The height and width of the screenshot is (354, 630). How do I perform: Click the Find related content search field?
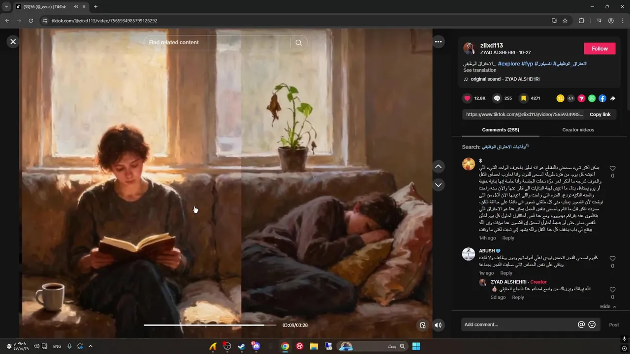pyautogui.click(x=219, y=43)
